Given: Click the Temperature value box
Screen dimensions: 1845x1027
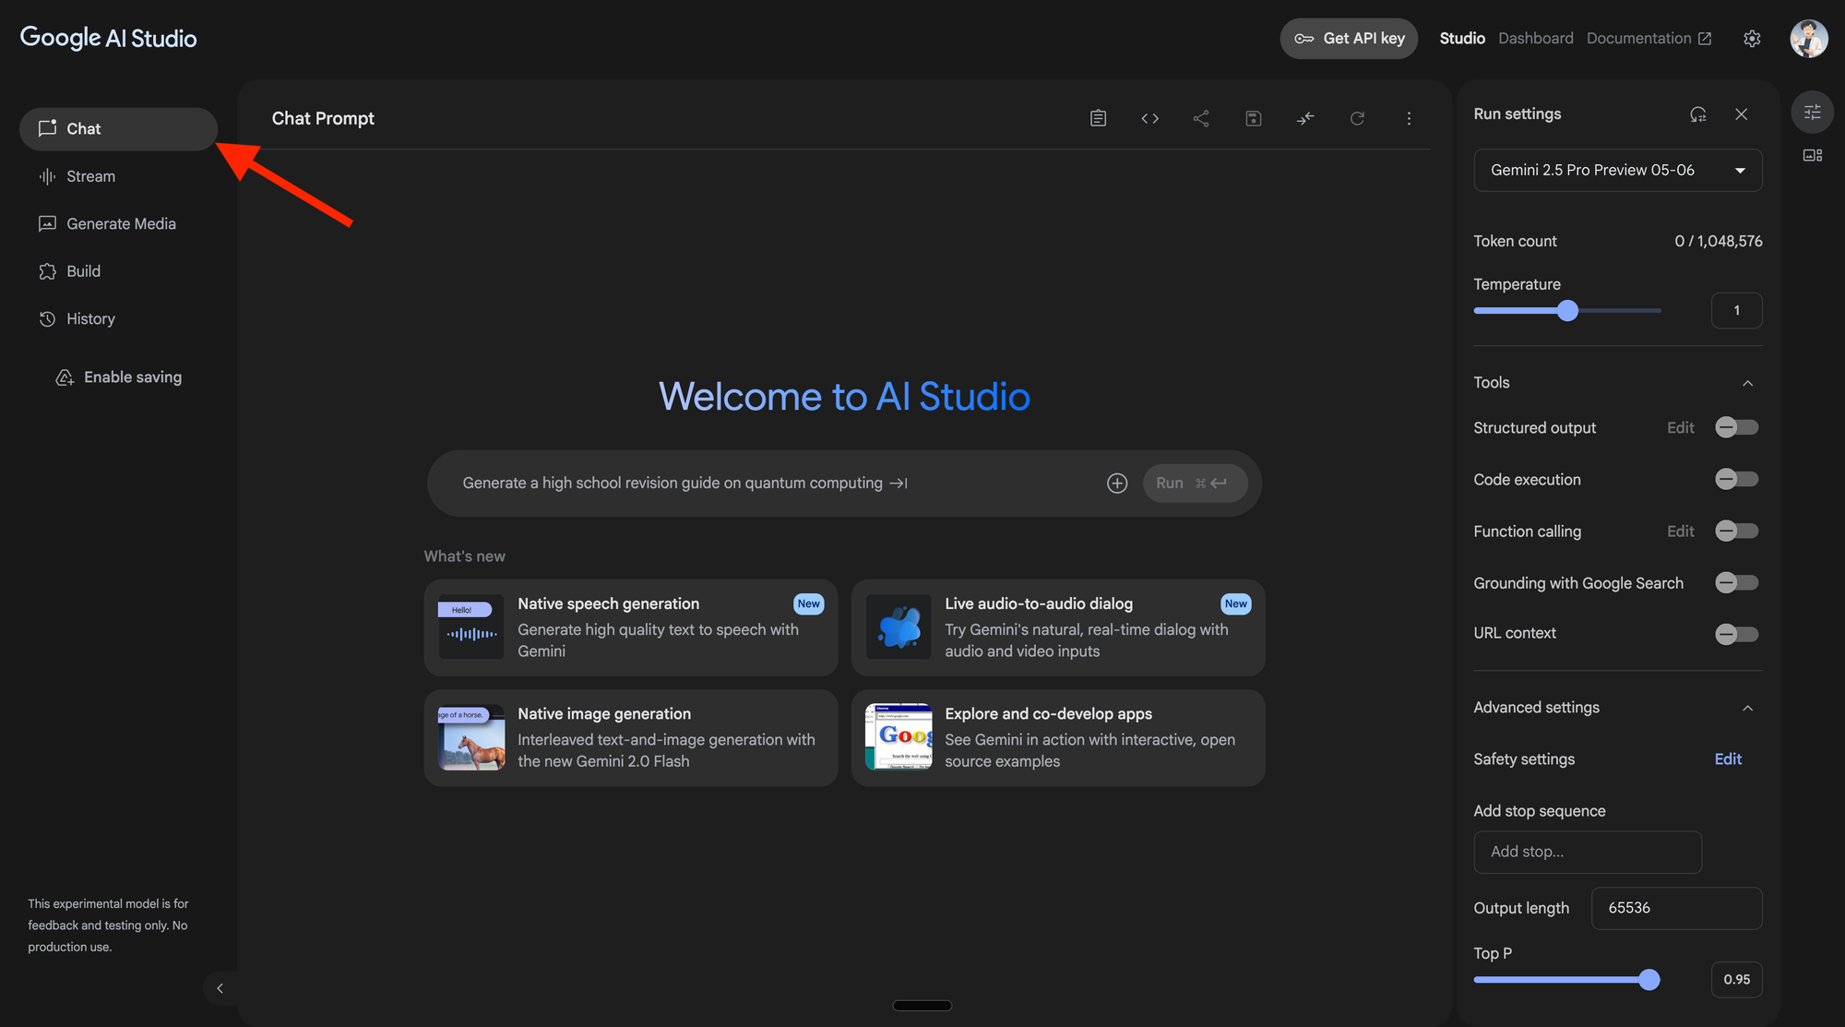Looking at the screenshot, I should pos(1736,311).
